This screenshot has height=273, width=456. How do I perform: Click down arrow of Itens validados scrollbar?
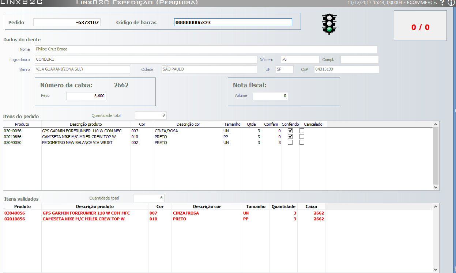click(x=436, y=270)
